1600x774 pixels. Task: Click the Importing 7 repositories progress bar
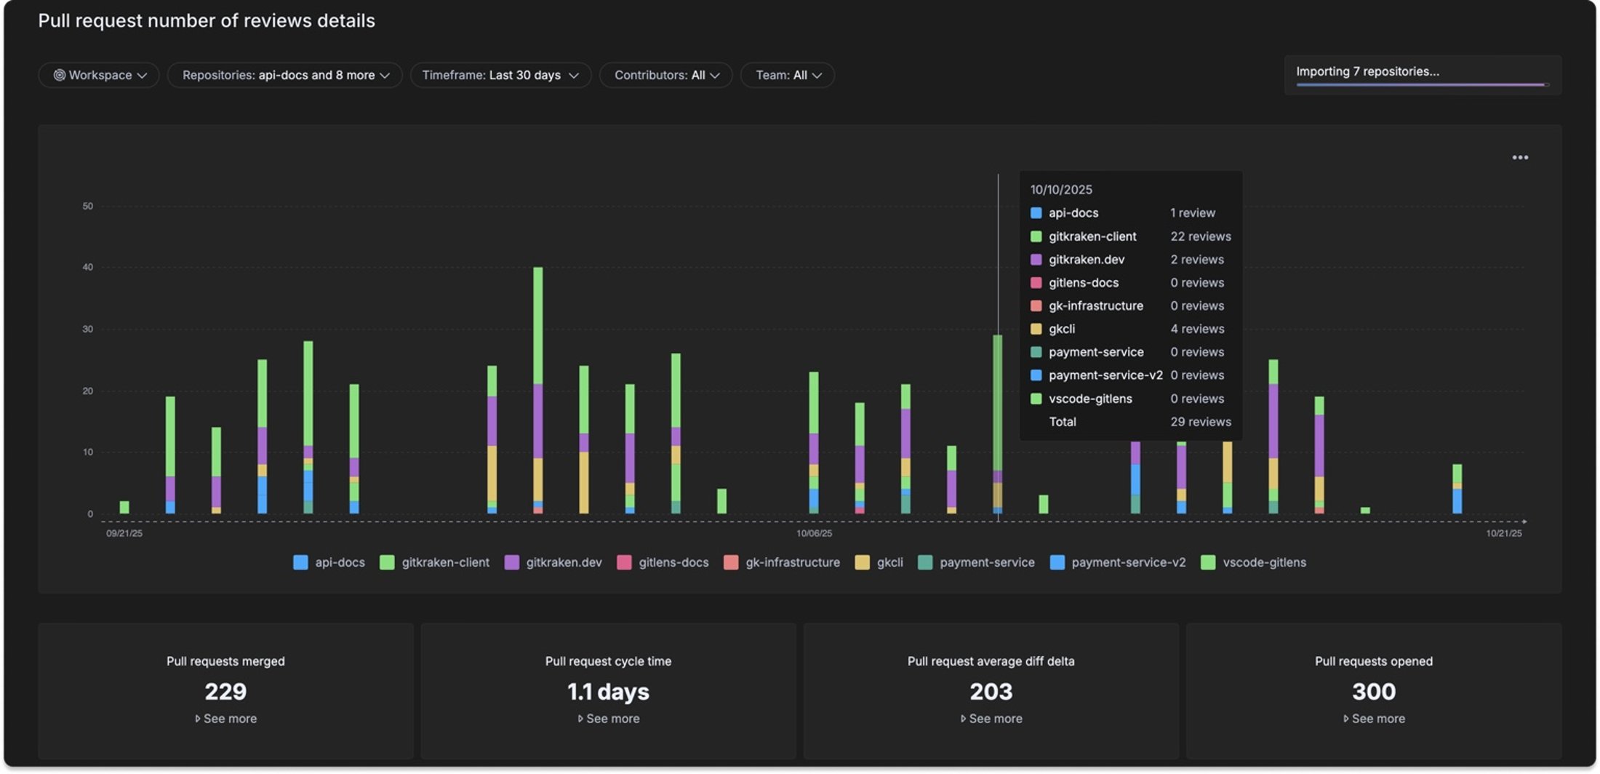tap(1421, 85)
